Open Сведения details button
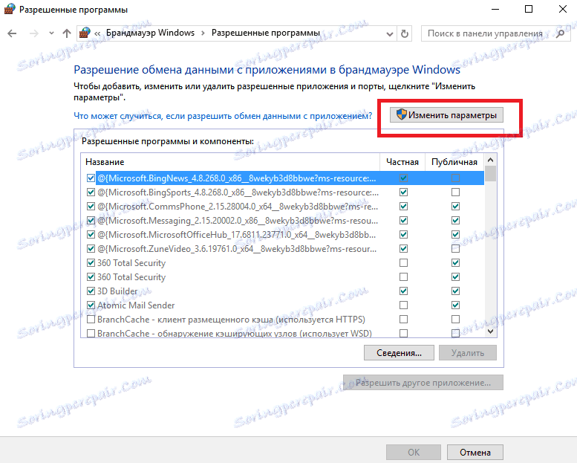 [x=399, y=353]
